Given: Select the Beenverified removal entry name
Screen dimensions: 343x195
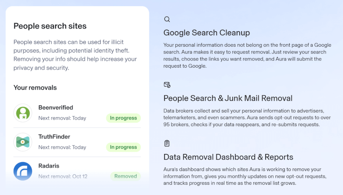Looking at the screenshot, I should [56, 108].
